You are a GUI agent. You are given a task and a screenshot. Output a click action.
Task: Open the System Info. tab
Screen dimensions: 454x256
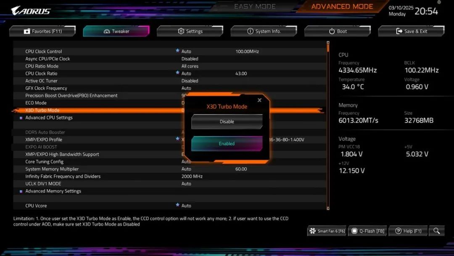pos(264,31)
